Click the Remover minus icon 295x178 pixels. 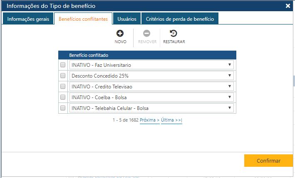[x=146, y=34]
